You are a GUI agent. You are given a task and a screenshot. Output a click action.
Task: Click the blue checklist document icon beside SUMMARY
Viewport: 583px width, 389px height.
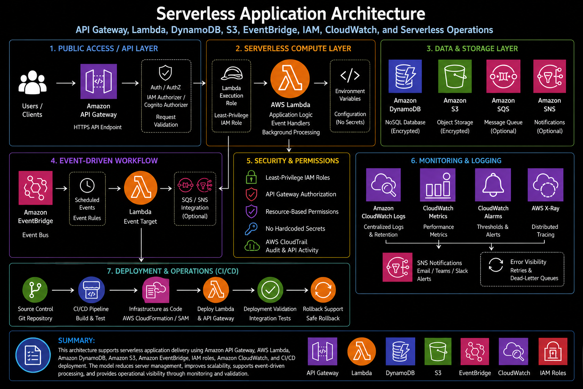click(33, 356)
